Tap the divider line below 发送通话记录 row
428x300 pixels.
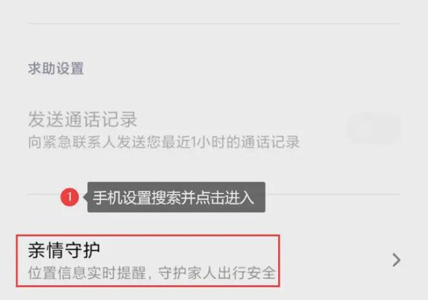click(214, 194)
